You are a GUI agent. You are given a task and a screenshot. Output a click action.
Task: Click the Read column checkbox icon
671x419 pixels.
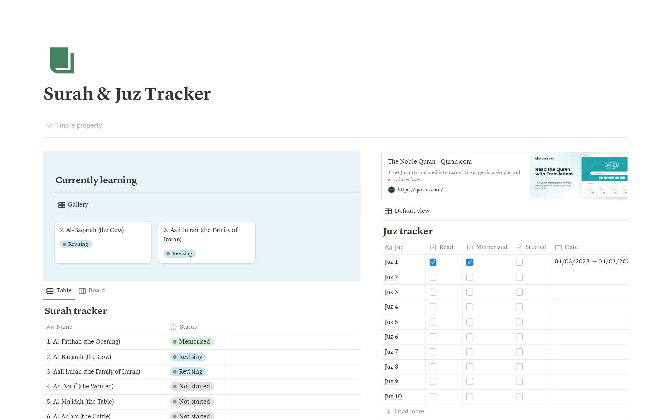(433, 247)
